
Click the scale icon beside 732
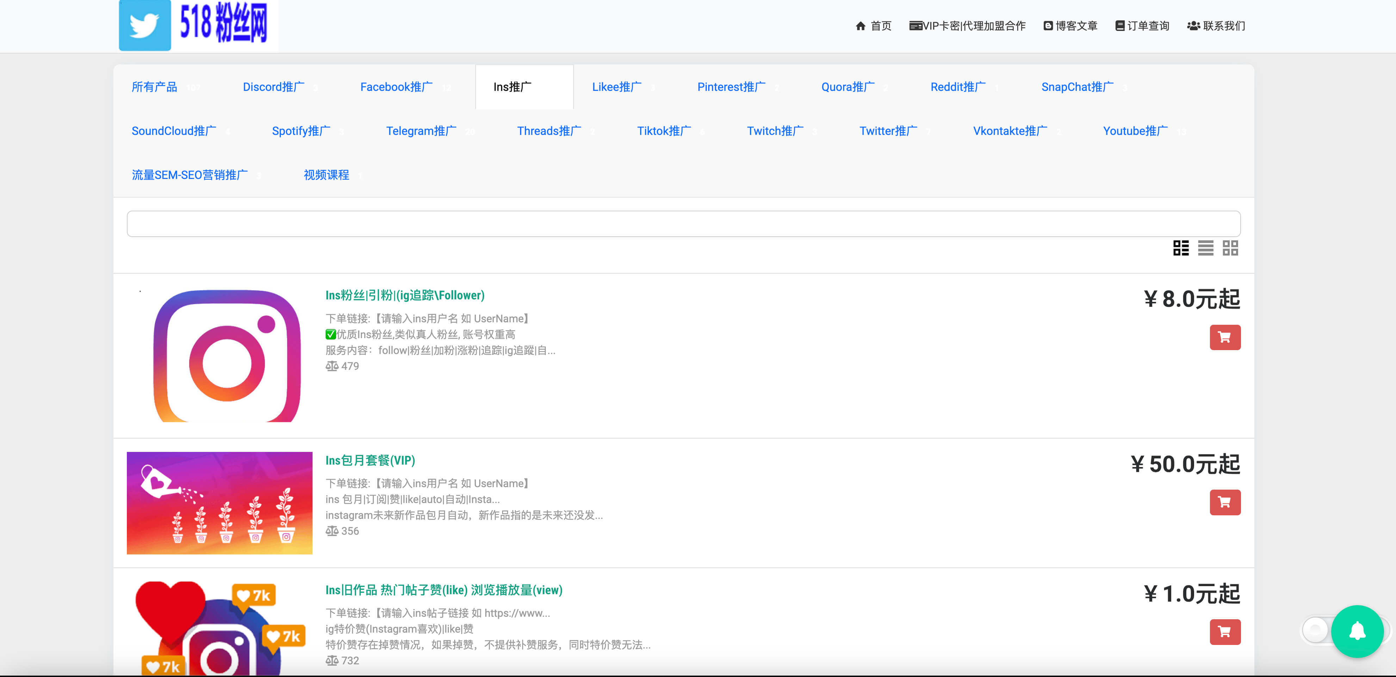pyautogui.click(x=332, y=660)
